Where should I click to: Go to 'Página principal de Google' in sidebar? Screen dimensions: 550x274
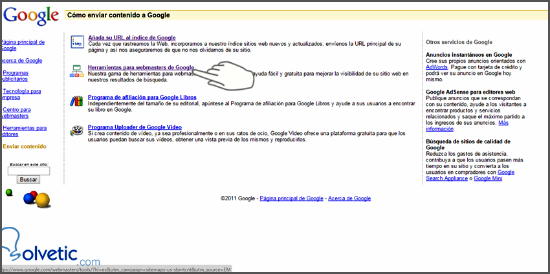pos(23,45)
